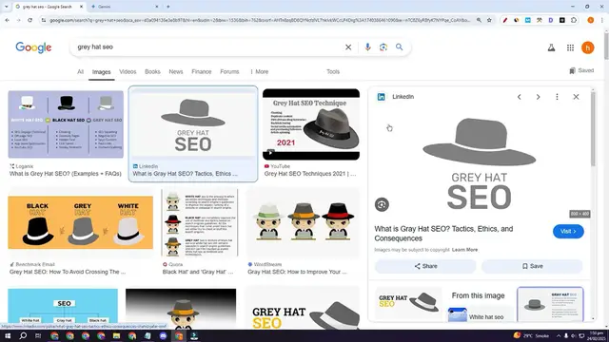The width and height of the screenshot is (609, 342).
Task: Reload the page
Action: point(29,20)
